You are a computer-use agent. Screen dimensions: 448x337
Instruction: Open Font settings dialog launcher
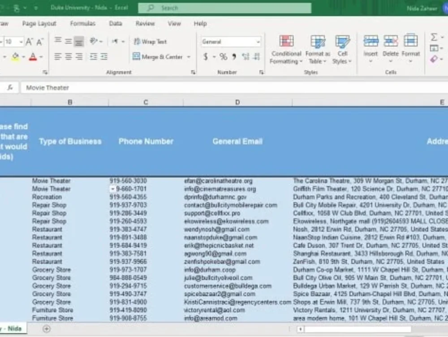[45, 72]
